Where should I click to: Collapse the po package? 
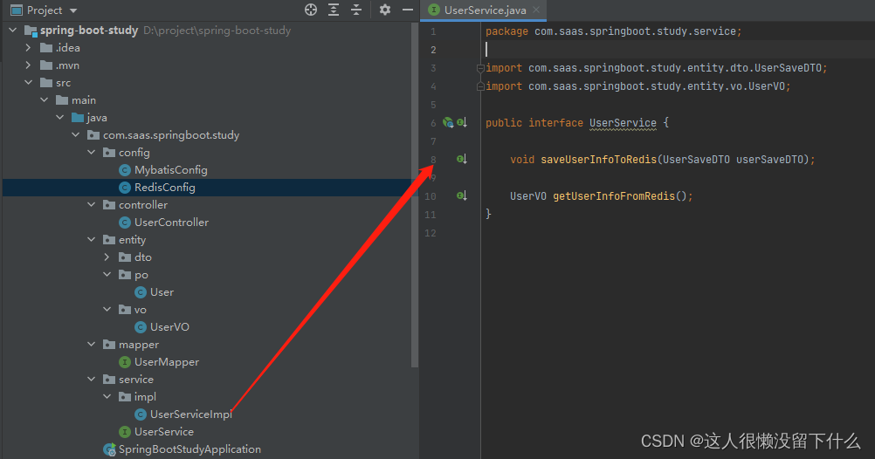click(x=107, y=274)
